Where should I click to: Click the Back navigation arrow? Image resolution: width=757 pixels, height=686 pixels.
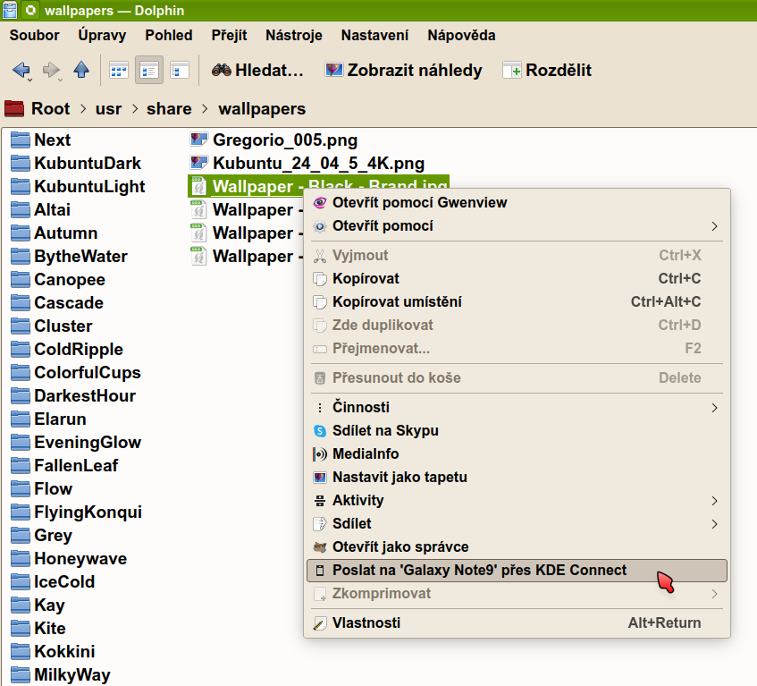tap(21, 70)
